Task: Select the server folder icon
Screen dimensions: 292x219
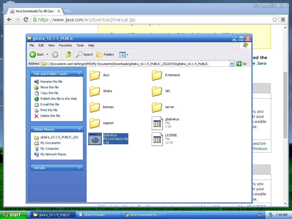Action: coord(157,107)
